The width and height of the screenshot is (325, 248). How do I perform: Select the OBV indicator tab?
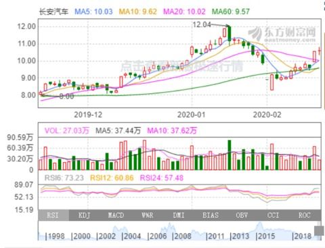pyautogui.click(x=242, y=215)
